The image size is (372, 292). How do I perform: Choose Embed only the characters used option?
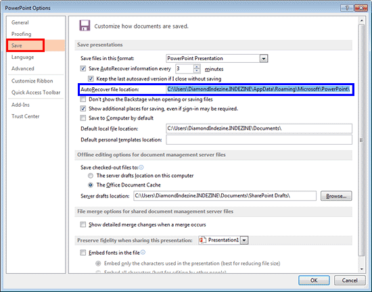pos(98,264)
